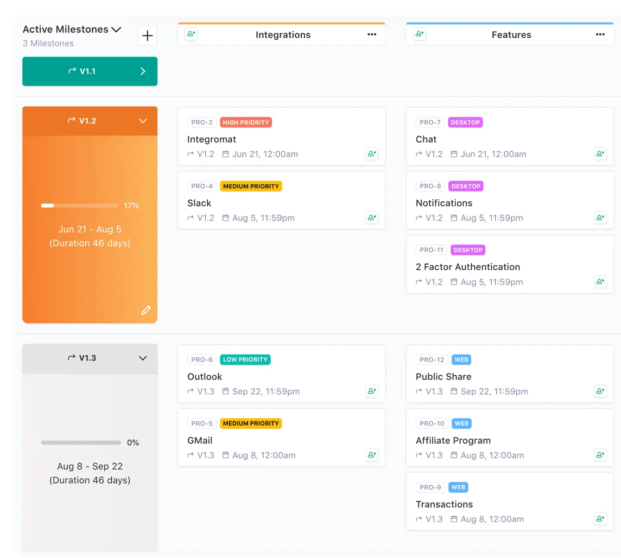Click the plus button to add a new milestone
Screen dimensions: 621x558
point(147,36)
